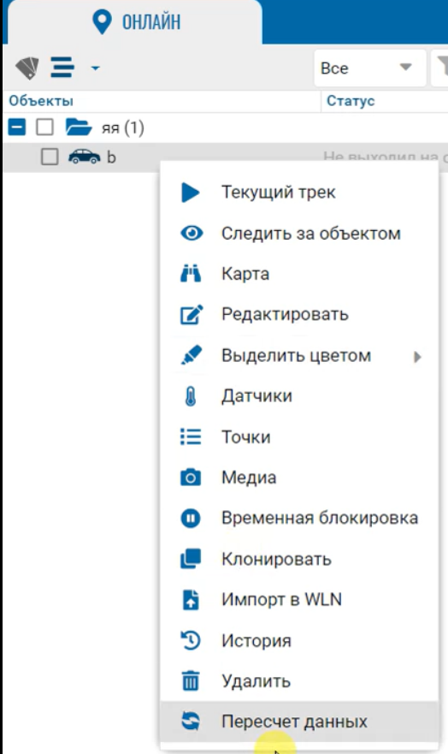The height and width of the screenshot is (754, 448).
Task: Click the camera icon for Медиа
Action: click(x=191, y=478)
